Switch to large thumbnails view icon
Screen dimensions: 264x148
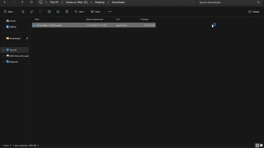[261, 146]
